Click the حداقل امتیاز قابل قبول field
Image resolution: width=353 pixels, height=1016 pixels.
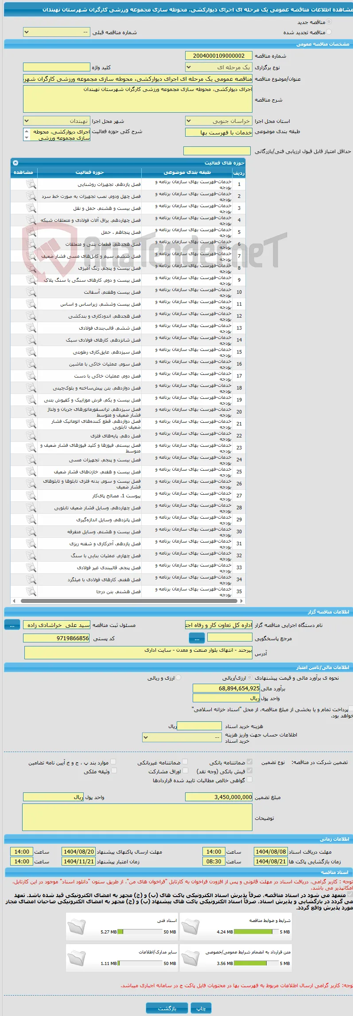pos(217,151)
